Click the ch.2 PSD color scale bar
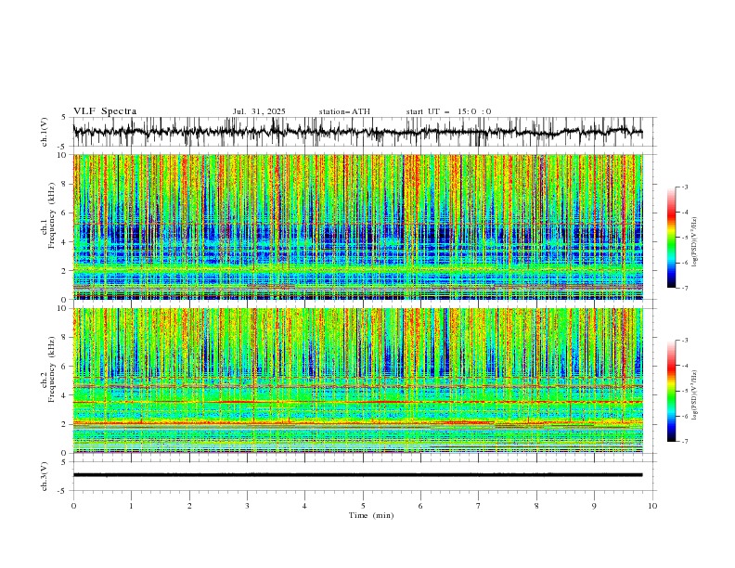Viewport: 735px width, 568px height. click(x=672, y=391)
